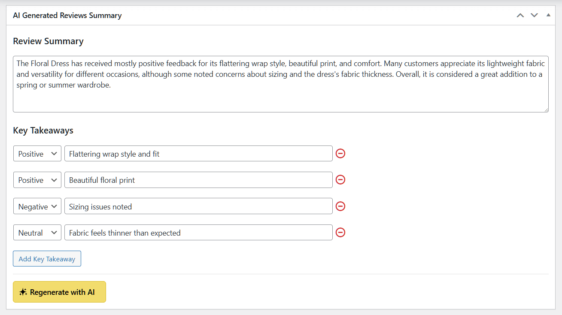Edit the "Fabric feels thinner than expected" field

point(198,233)
